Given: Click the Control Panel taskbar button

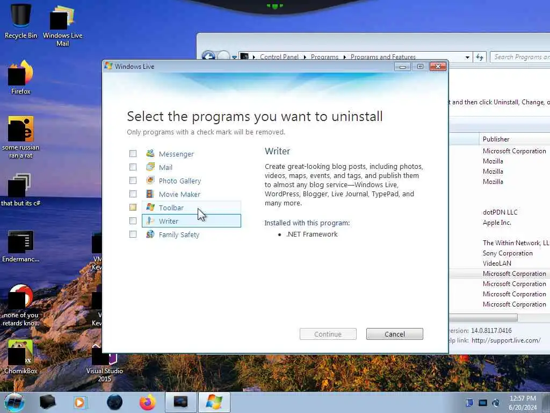Looking at the screenshot, I should [x=180, y=402].
